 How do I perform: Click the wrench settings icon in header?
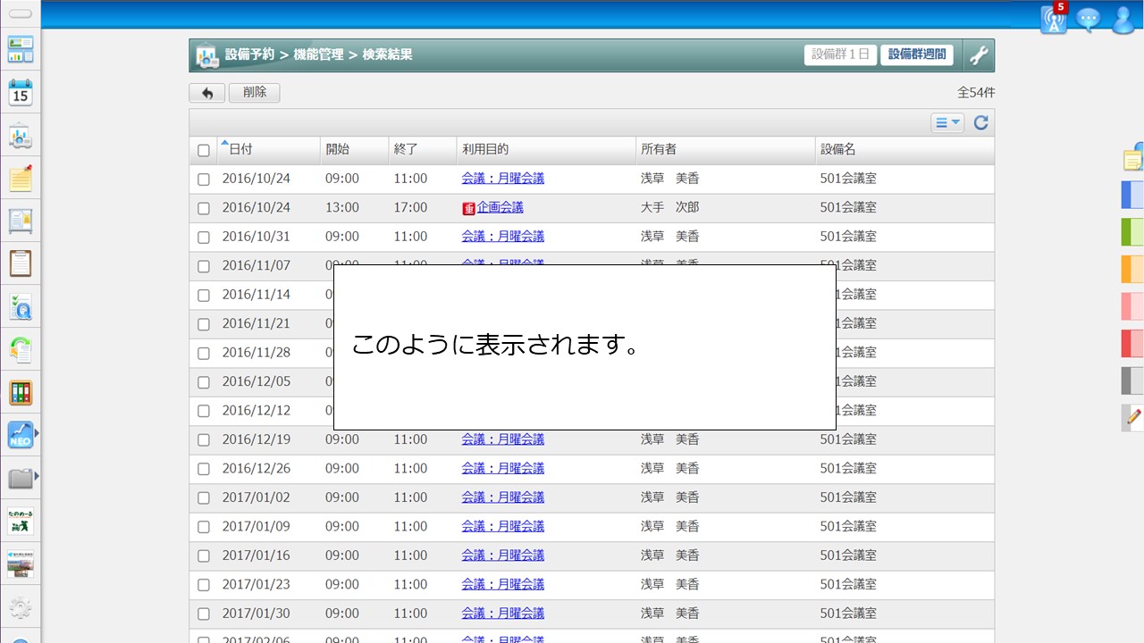pyautogui.click(x=979, y=55)
